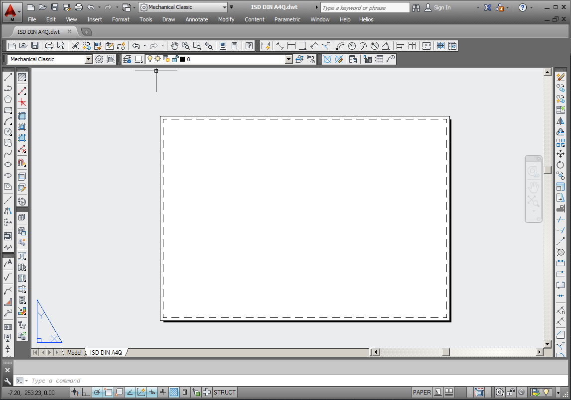Select the Circle draw tool

click(8, 132)
